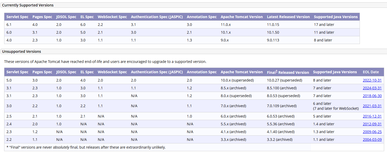The width and height of the screenshot is (387, 153).
Task: Open the 2021-03-31 EOL link
Action: 372,106
